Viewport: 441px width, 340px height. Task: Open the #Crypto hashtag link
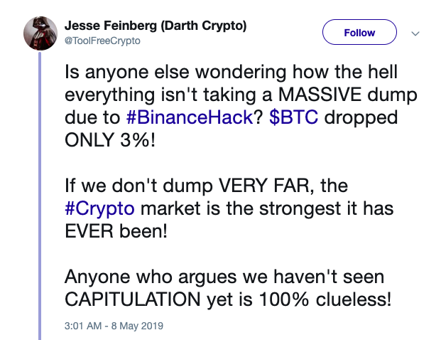point(99,208)
